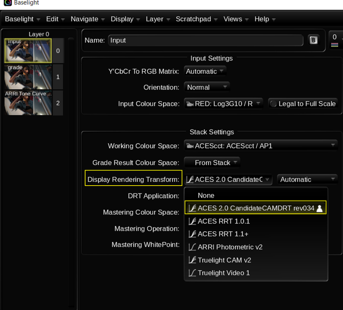343x310 pixels.
Task: Open the Views menu
Action: (236, 19)
